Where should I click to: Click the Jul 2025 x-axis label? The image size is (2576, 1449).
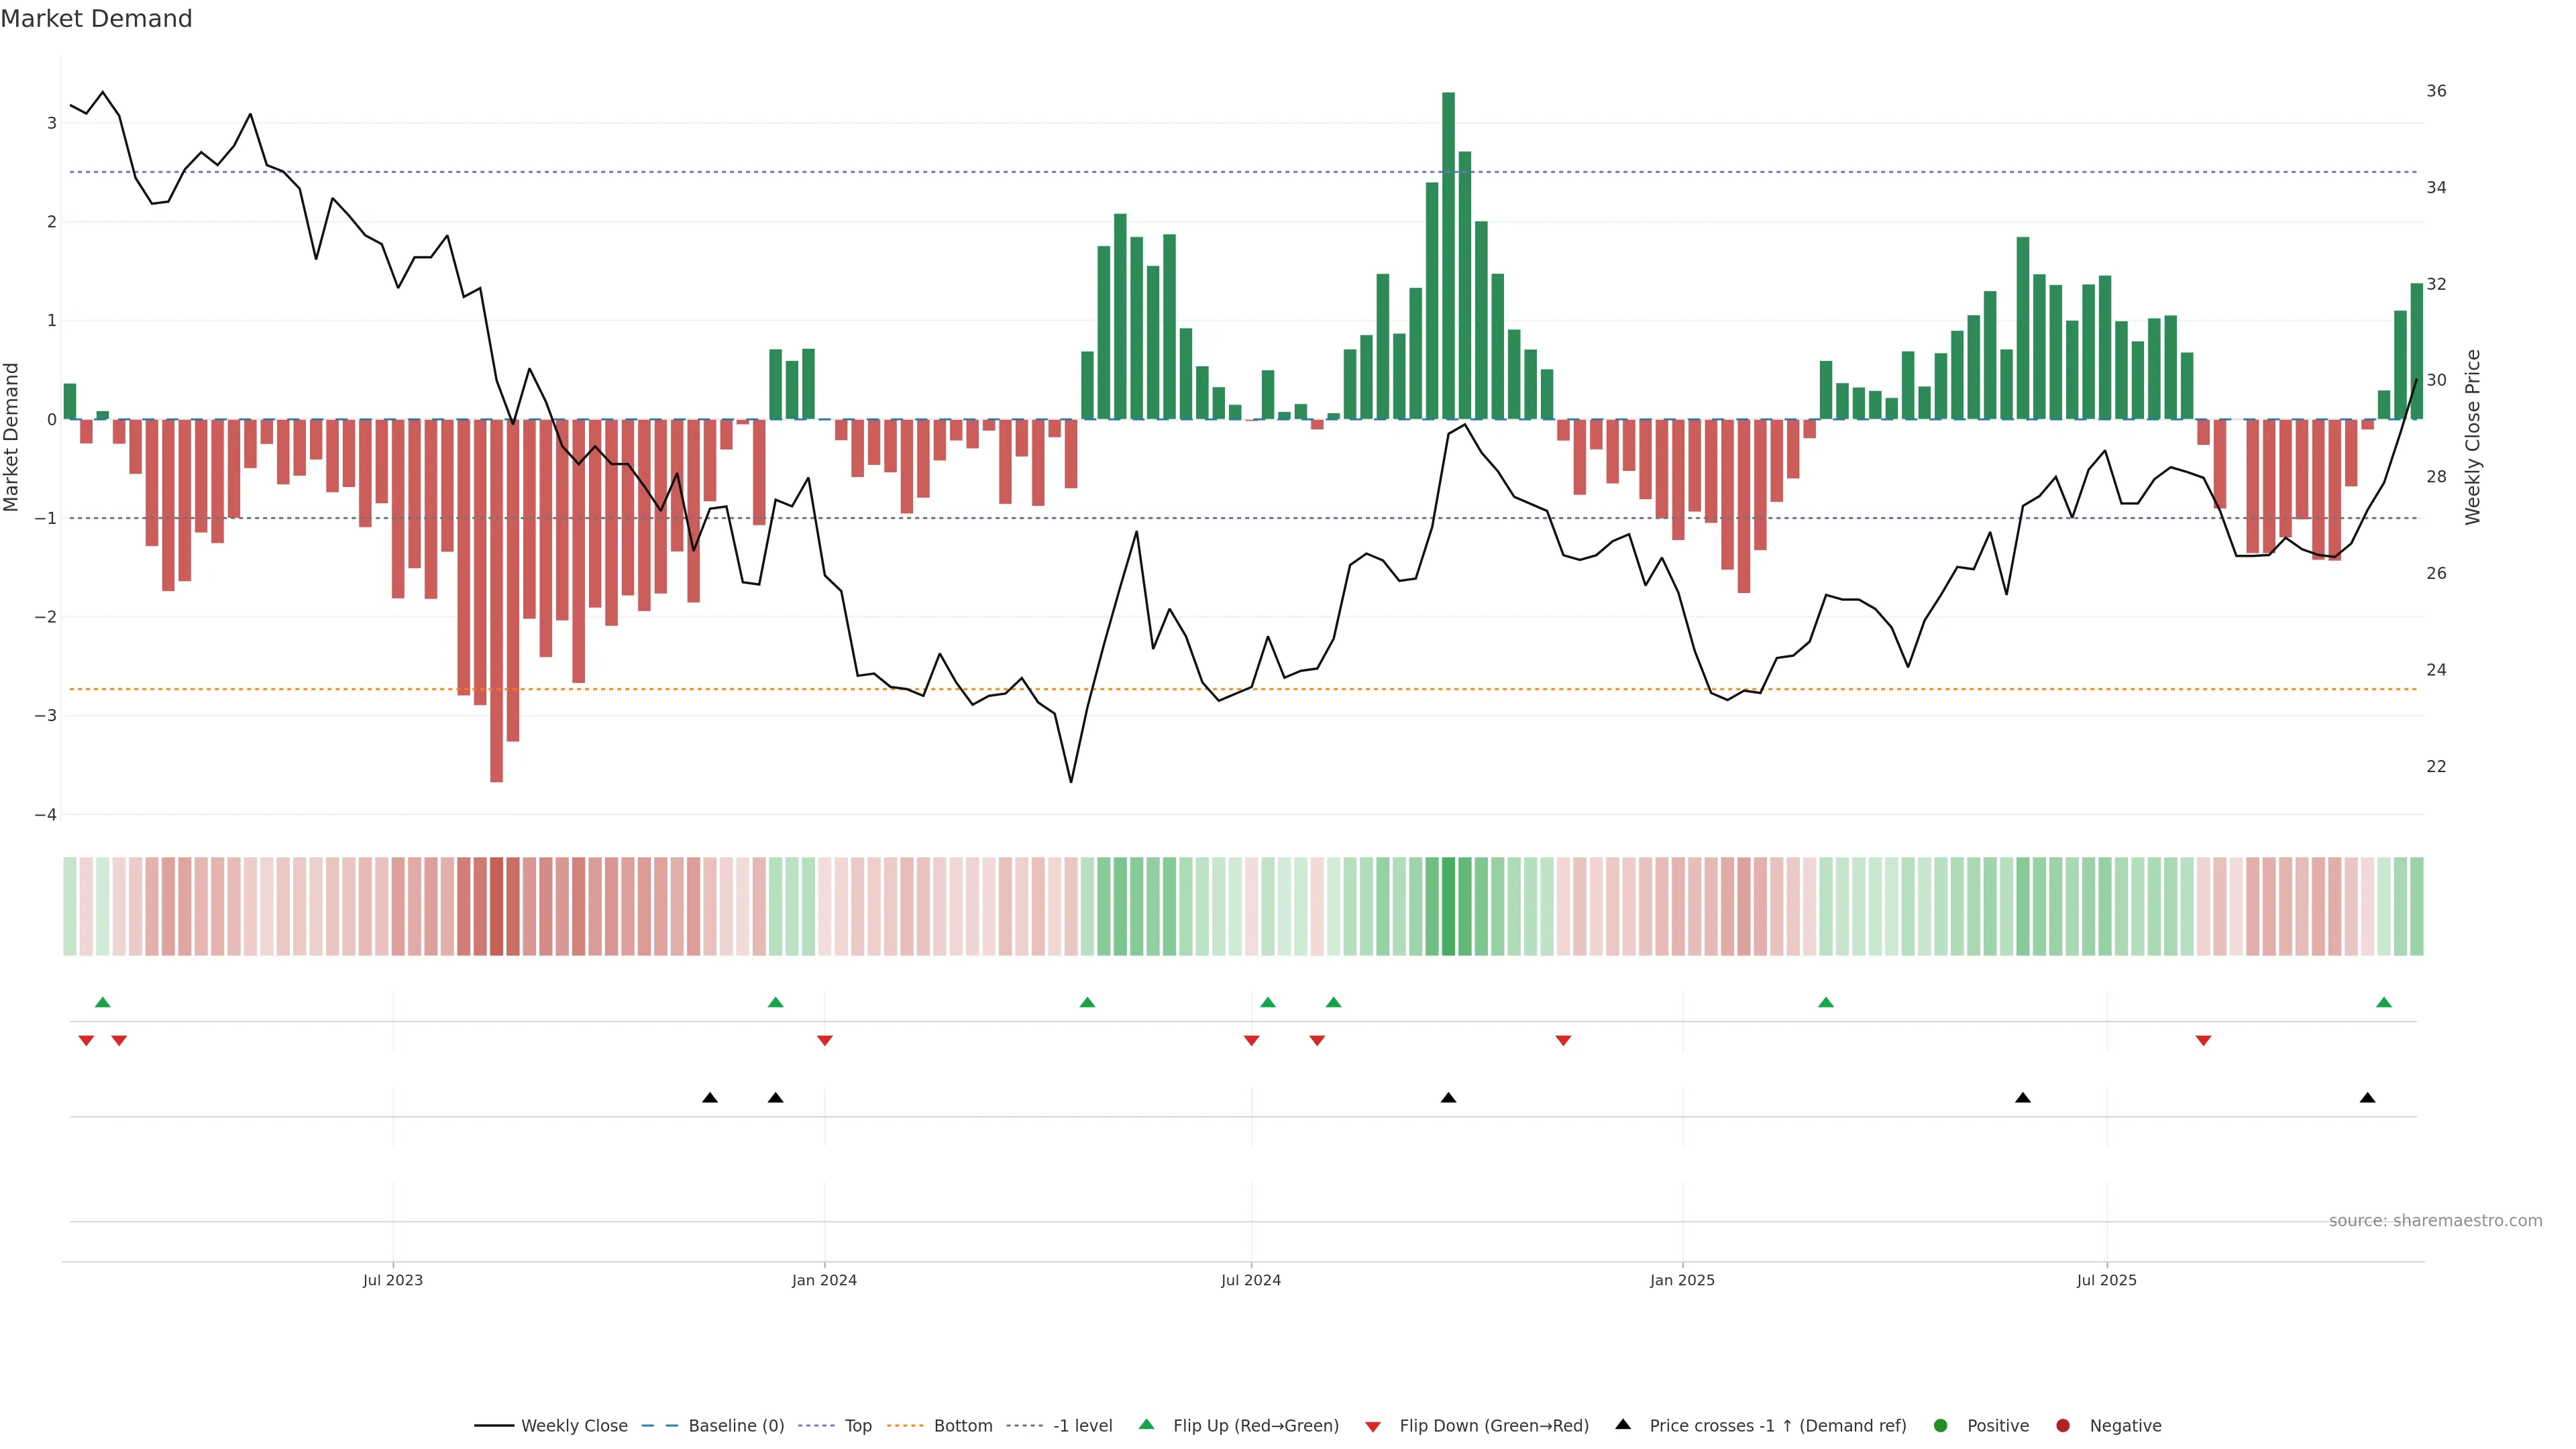pyautogui.click(x=2106, y=1281)
